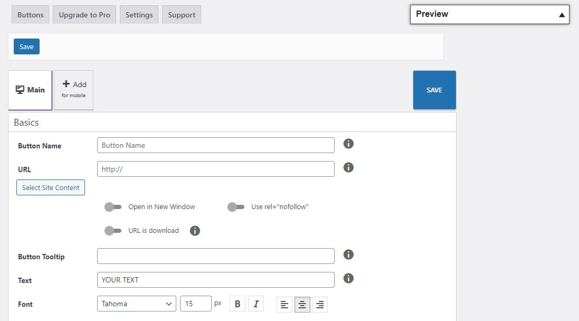Click the small blue Save button
Screen dimensions: 579x321
(26, 46)
